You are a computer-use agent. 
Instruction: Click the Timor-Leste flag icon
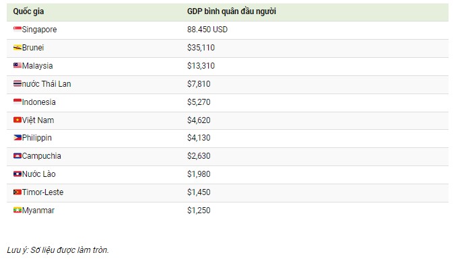coord(18,192)
